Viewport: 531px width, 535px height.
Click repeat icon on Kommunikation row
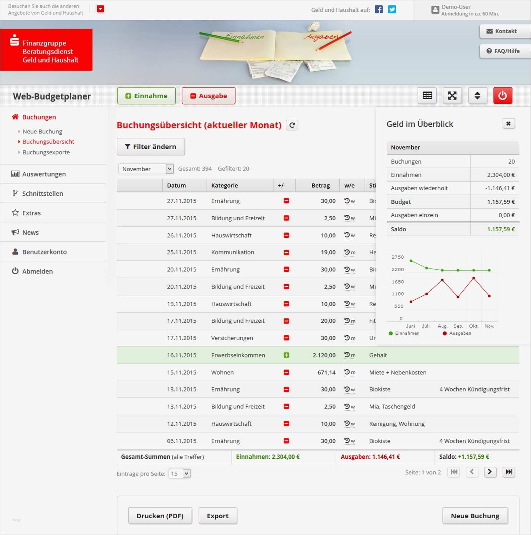[350, 252]
